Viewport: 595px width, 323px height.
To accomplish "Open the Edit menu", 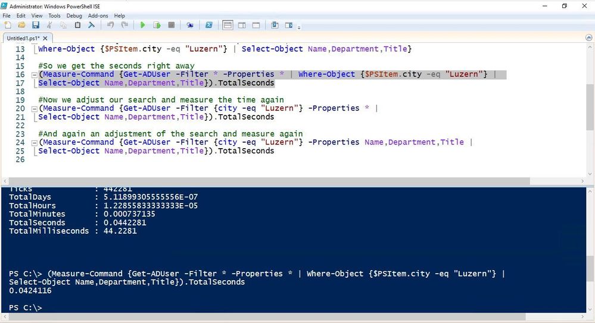I will pos(21,15).
